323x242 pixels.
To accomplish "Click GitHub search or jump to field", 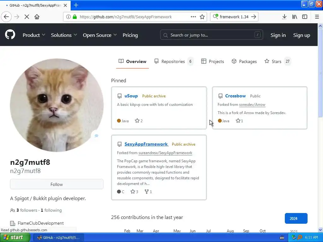I will coord(211,35).
